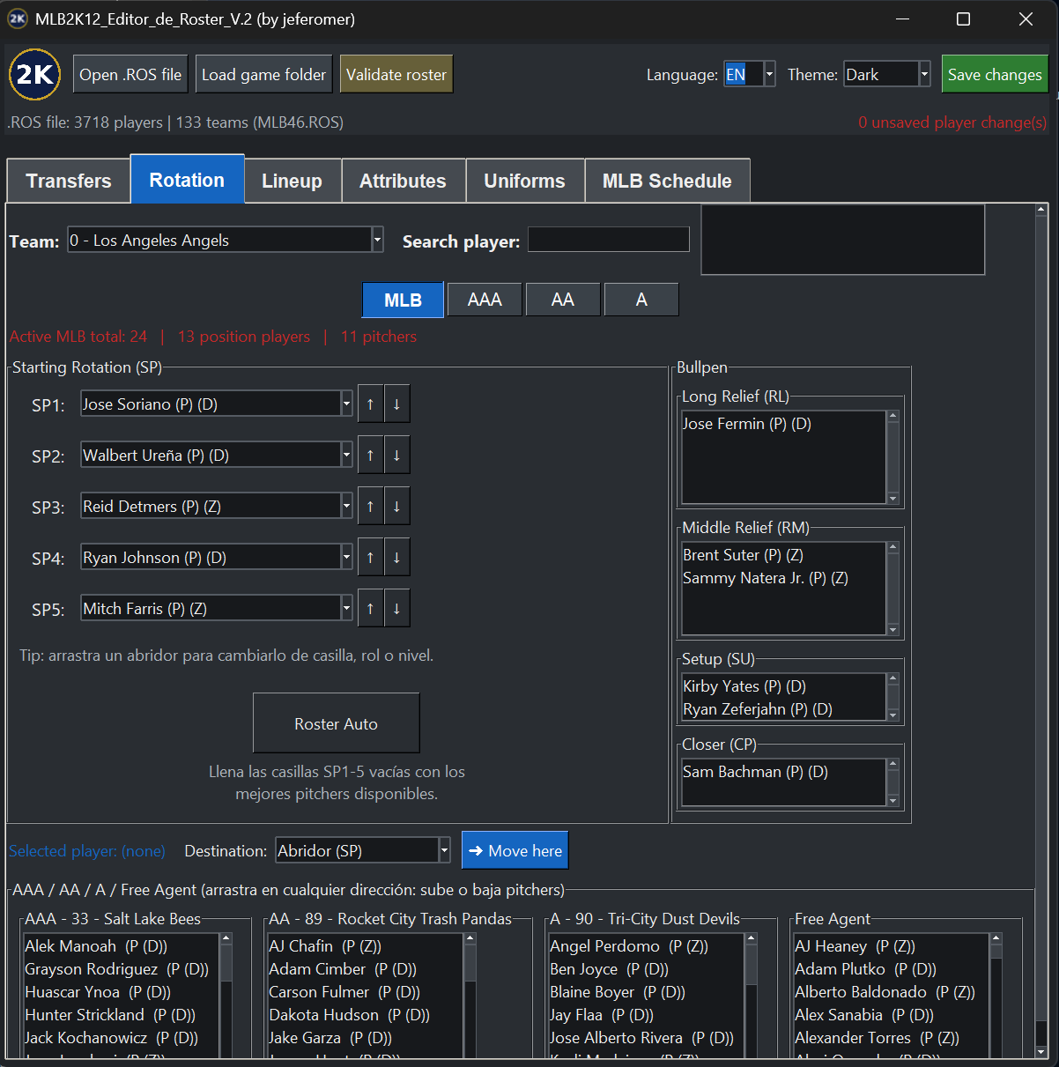
Task: Expand the SP4 pitcher dropdown
Action: pos(346,558)
